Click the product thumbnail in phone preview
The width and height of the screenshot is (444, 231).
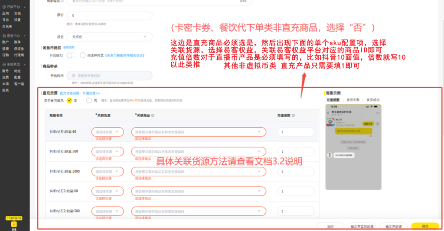pos(330,122)
